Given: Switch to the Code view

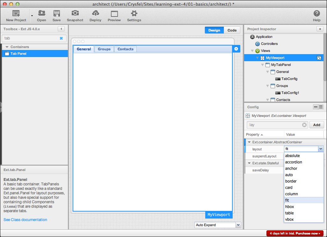Looking at the screenshot, I should (x=232, y=30).
